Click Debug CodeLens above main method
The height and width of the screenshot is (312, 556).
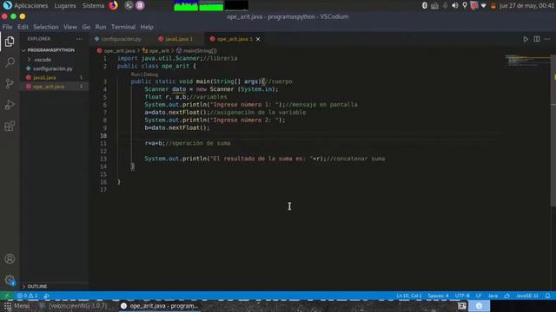tap(150, 75)
